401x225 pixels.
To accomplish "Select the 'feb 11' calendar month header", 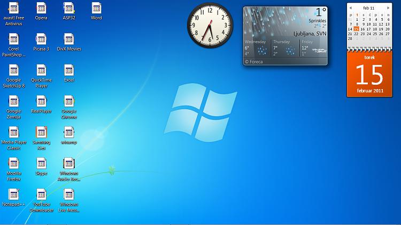I will 369,8.
